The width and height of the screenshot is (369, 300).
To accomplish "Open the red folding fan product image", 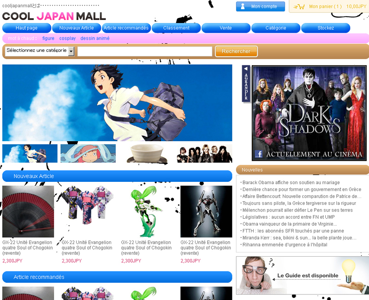I will click(x=28, y=211).
